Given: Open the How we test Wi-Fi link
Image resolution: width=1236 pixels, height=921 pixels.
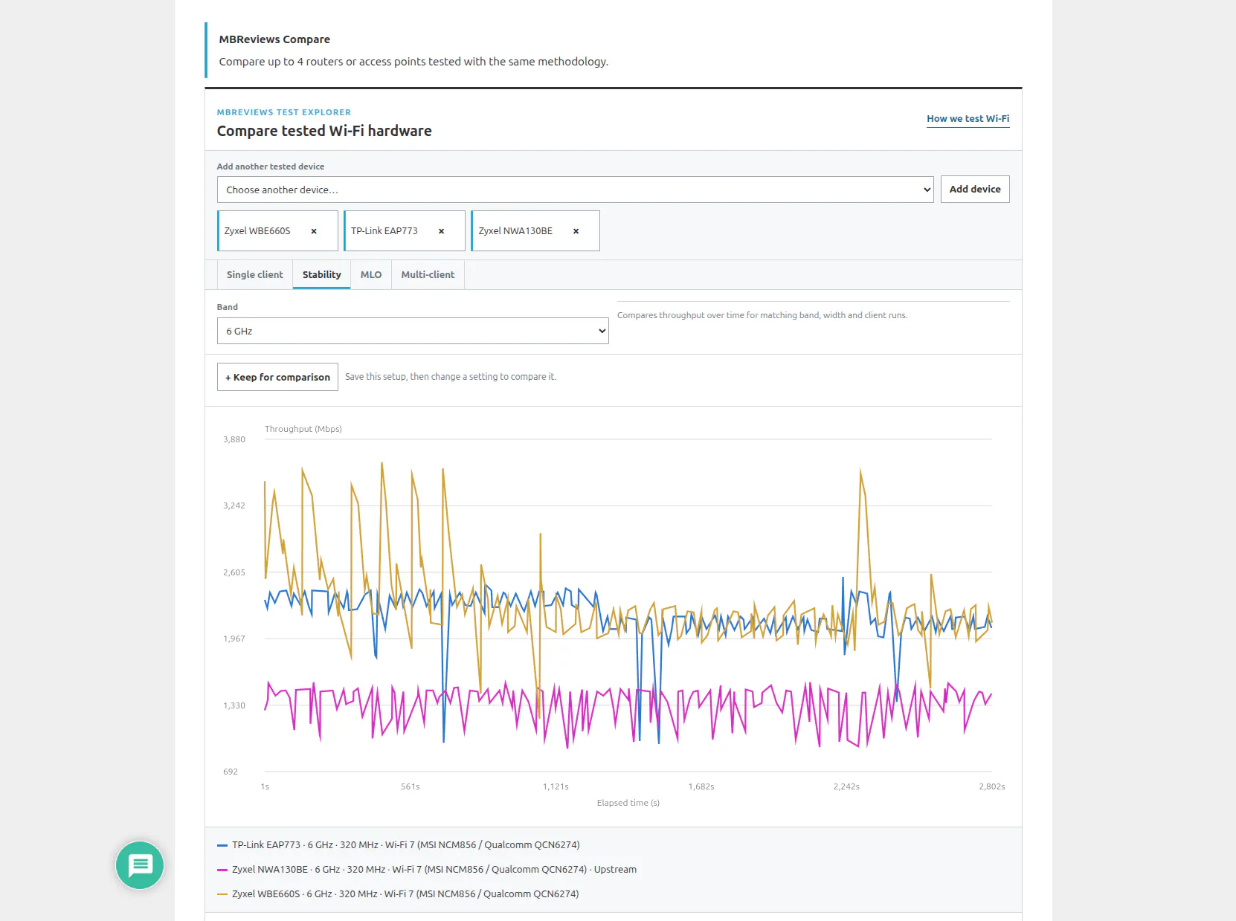Looking at the screenshot, I should (968, 119).
